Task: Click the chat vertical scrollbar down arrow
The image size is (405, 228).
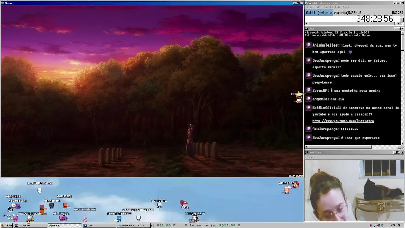Action: (x=402, y=143)
